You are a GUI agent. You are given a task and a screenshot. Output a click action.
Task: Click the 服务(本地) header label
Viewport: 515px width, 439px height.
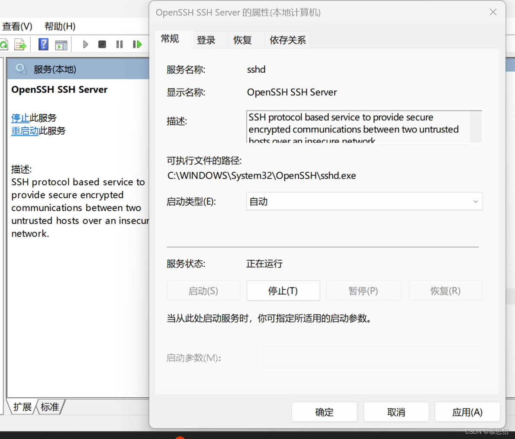(55, 69)
